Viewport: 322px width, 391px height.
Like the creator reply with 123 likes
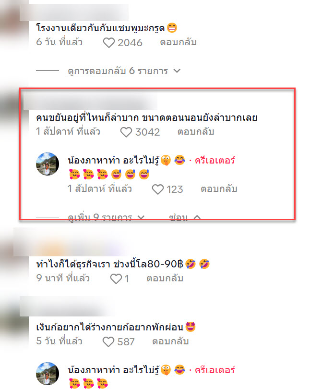pyautogui.click(x=158, y=189)
